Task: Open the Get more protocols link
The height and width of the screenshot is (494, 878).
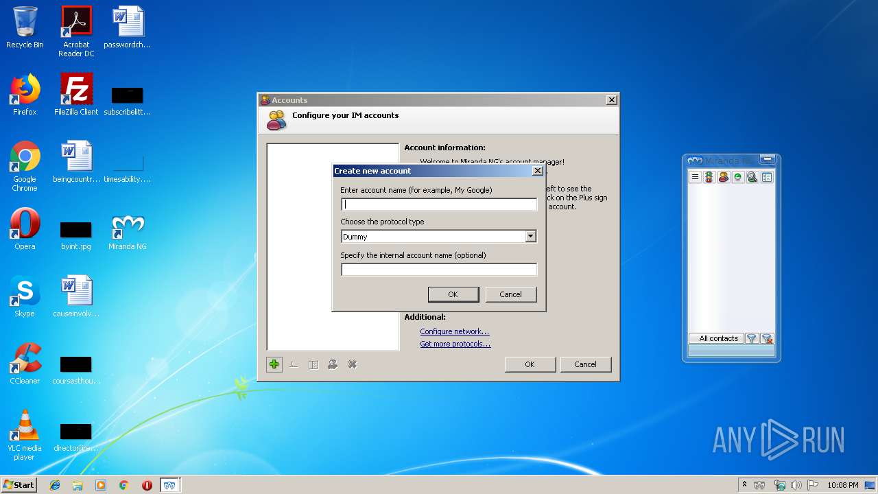Action: pyautogui.click(x=455, y=344)
